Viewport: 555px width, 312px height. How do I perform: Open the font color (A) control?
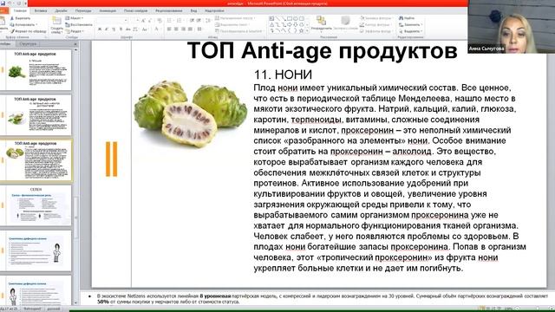(x=156, y=29)
